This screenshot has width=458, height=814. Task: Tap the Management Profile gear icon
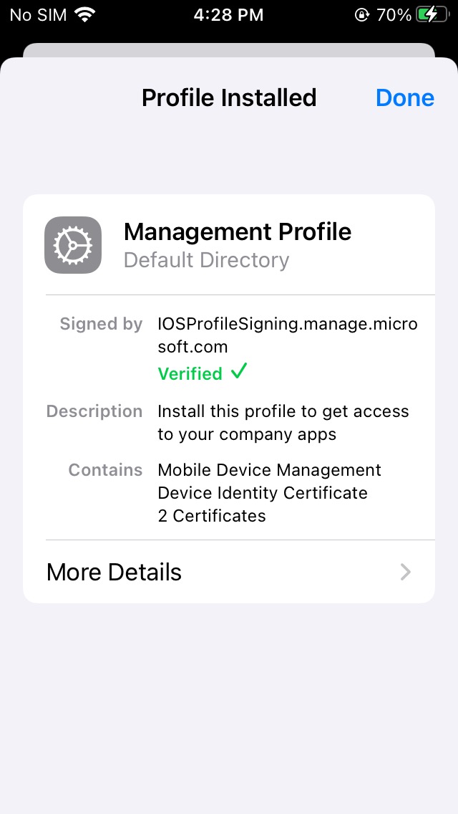72,245
